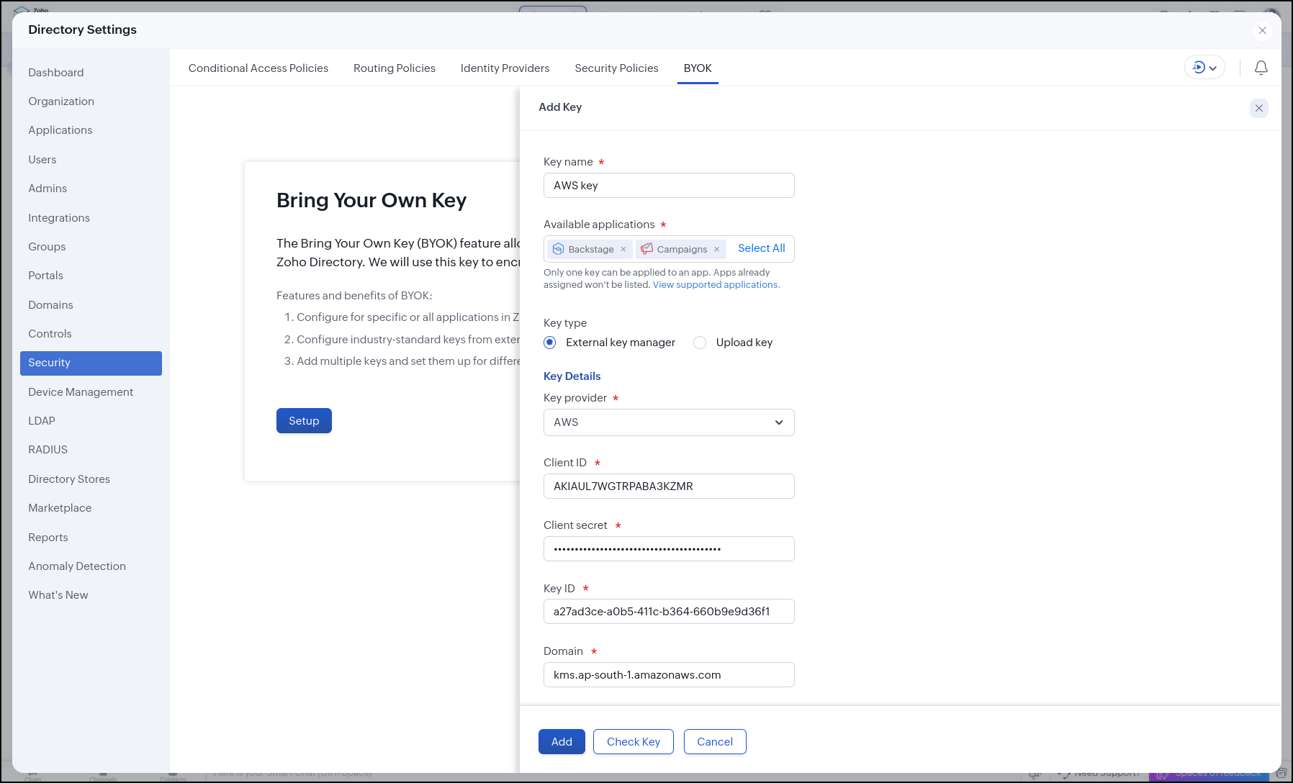Open Controls in sidebar
1293x783 pixels.
click(91, 334)
